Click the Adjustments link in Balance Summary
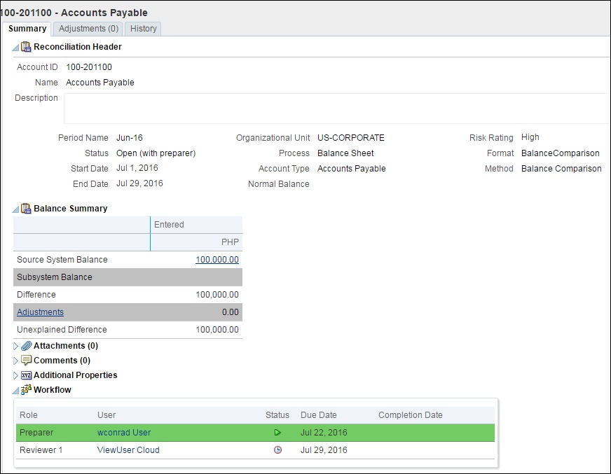Image resolution: width=611 pixels, height=474 pixels. tap(39, 312)
